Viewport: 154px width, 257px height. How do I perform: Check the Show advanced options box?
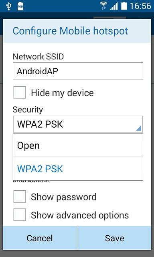[20, 215]
